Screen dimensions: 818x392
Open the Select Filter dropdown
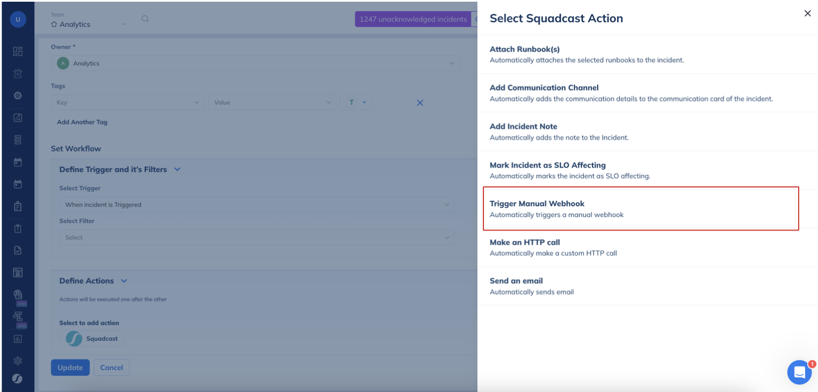tap(256, 237)
